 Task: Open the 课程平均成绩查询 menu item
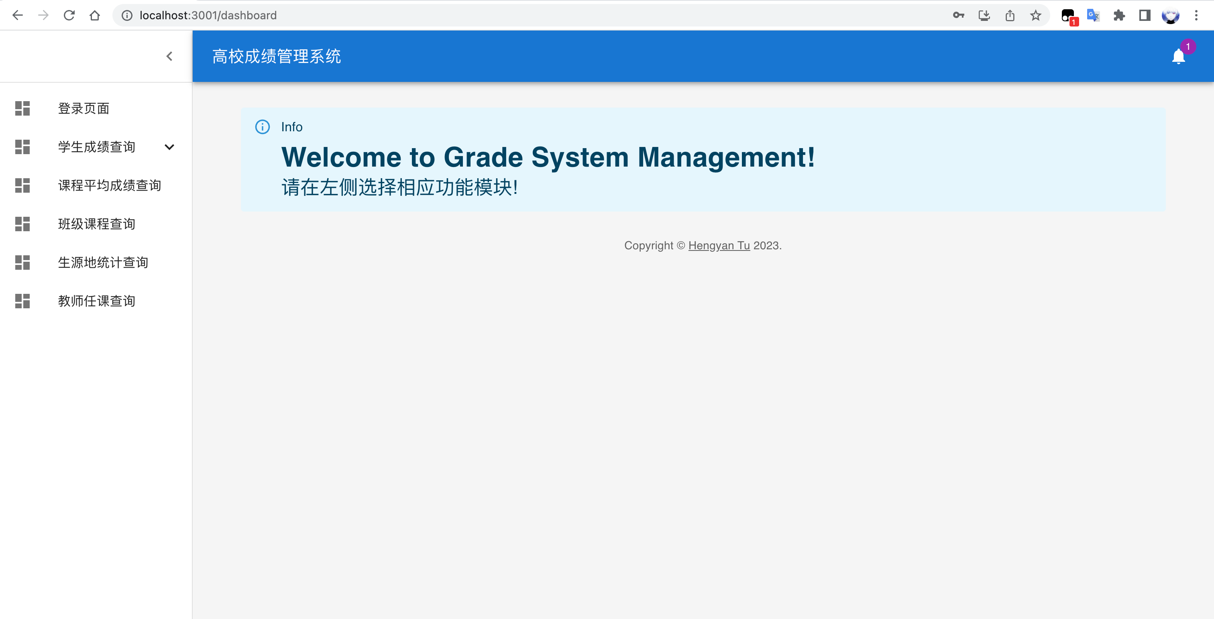[x=109, y=185]
